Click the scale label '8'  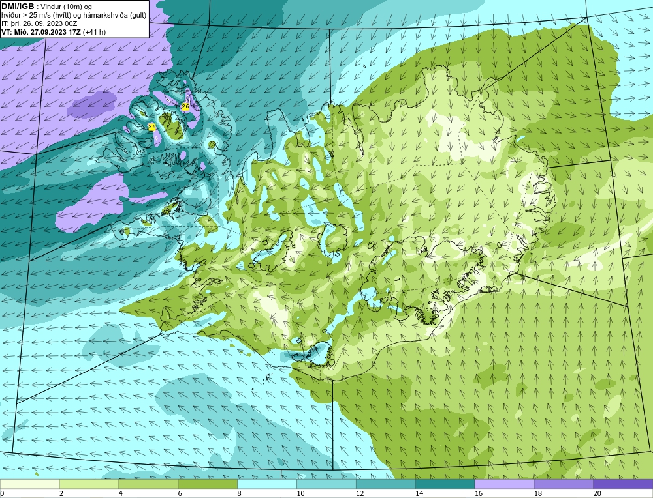pos(240,493)
